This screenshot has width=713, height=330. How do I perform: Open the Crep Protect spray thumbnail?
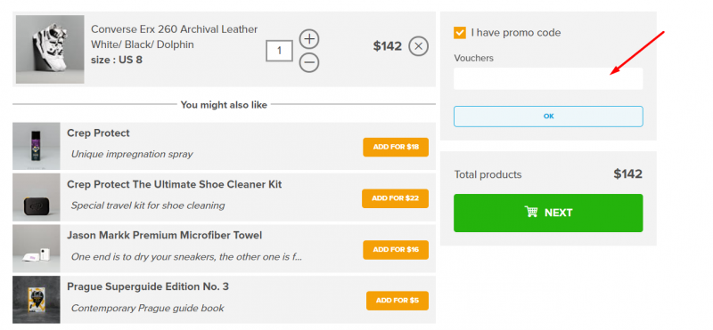37,146
